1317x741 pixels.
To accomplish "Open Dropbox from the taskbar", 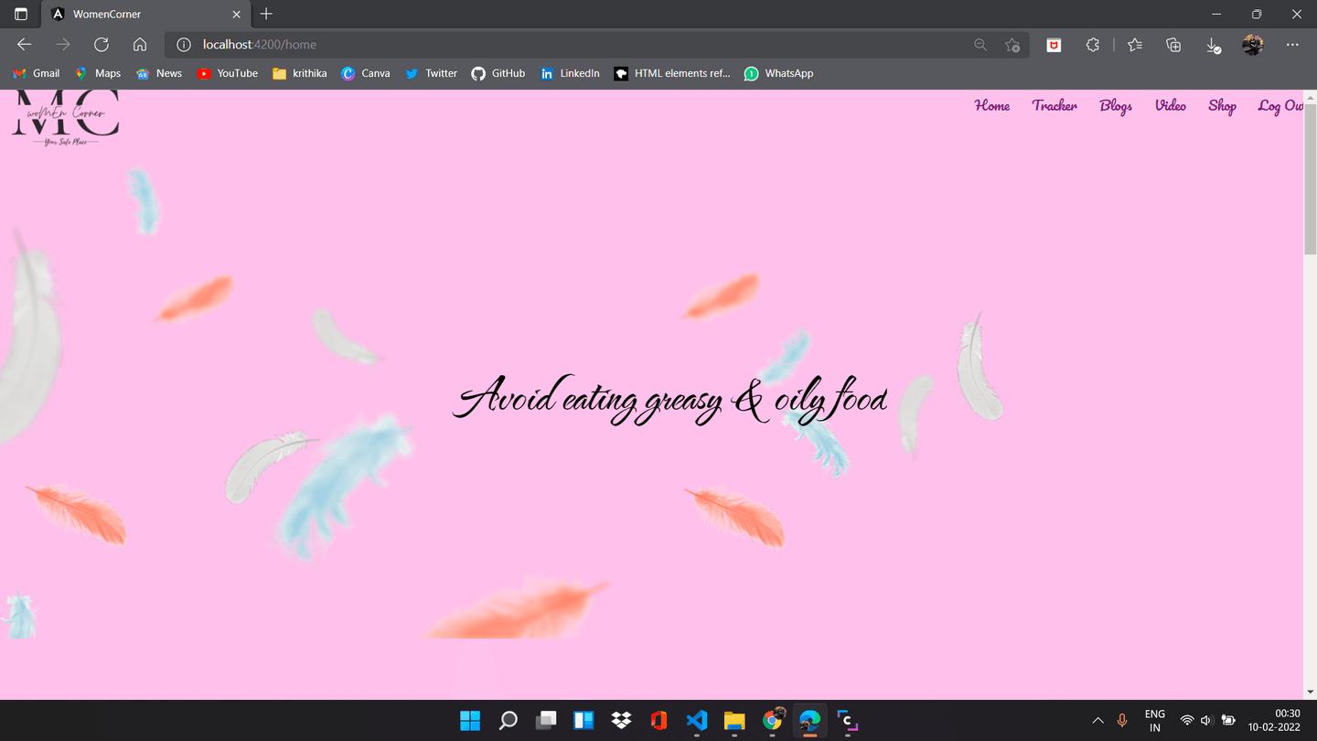I will tap(621, 721).
